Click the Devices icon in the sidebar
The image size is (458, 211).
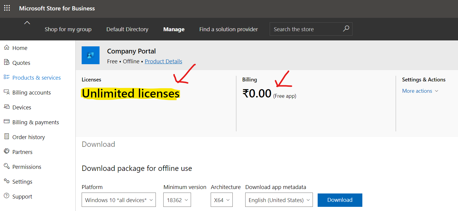(x=7, y=107)
